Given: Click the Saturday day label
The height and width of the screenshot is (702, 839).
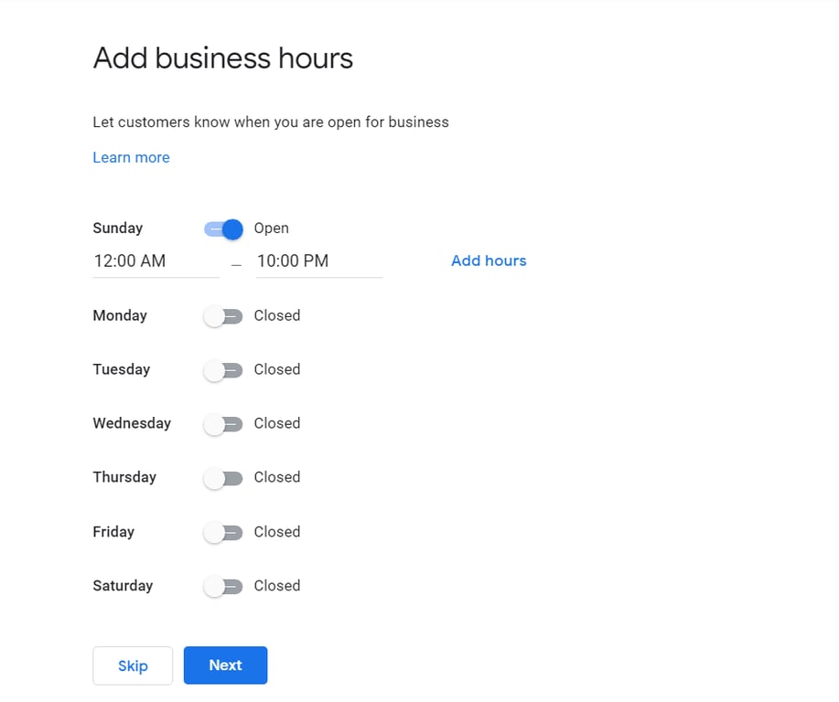Looking at the screenshot, I should [x=123, y=585].
